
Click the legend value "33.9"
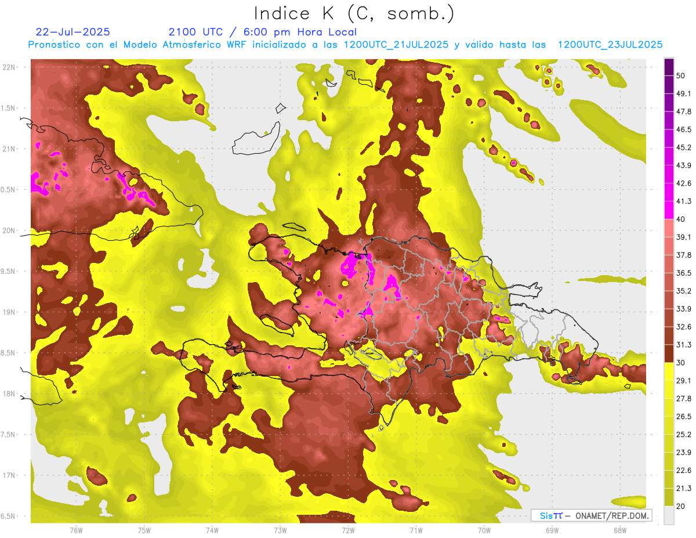pyautogui.click(x=684, y=309)
